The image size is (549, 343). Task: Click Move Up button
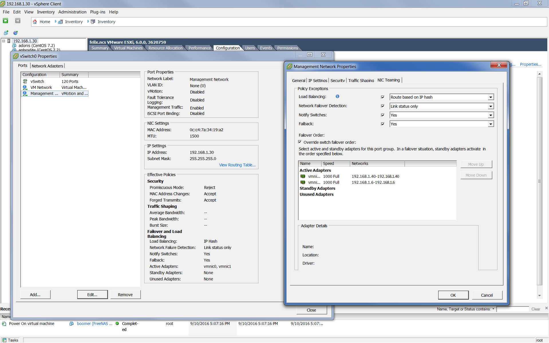click(476, 164)
